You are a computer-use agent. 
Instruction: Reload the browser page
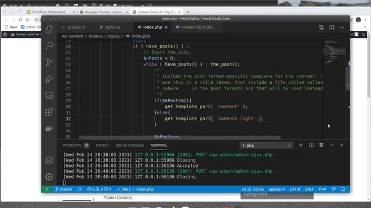20,20
